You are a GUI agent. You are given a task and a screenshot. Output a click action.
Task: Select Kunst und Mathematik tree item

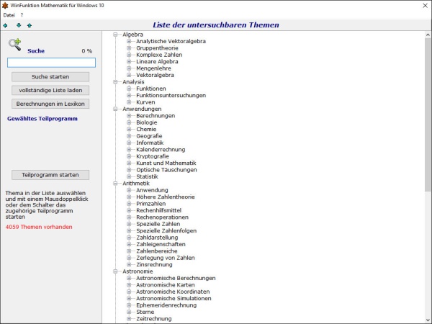[166, 163]
